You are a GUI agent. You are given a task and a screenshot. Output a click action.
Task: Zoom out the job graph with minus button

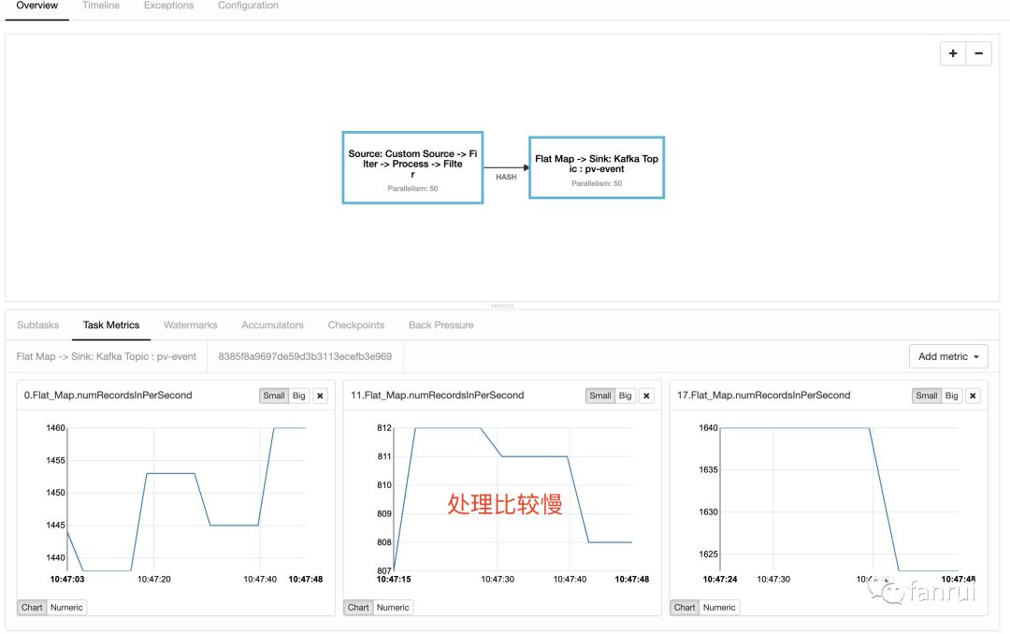coord(978,53)
